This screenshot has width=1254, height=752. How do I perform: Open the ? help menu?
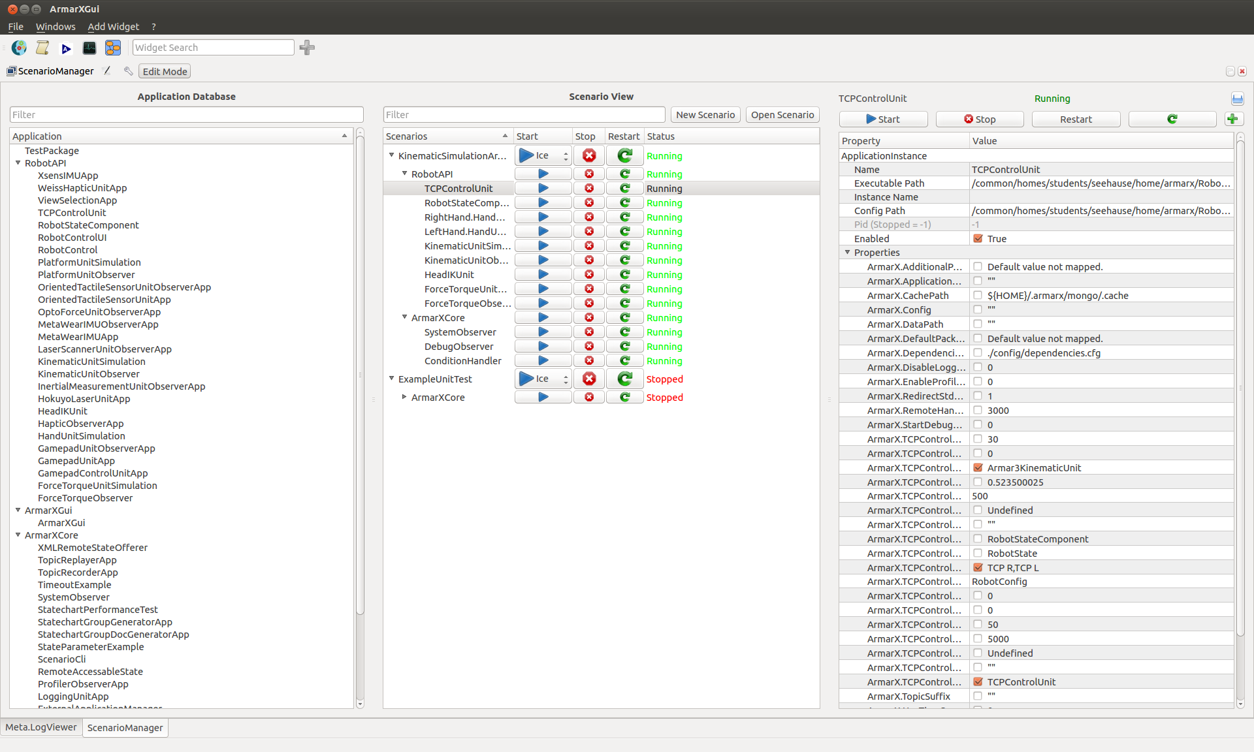click(153, 27)
